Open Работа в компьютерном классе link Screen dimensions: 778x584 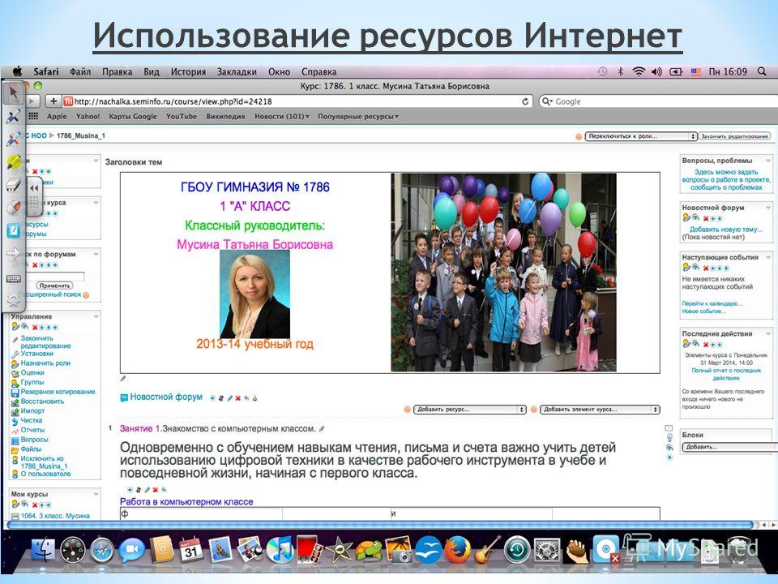[186, 501]
